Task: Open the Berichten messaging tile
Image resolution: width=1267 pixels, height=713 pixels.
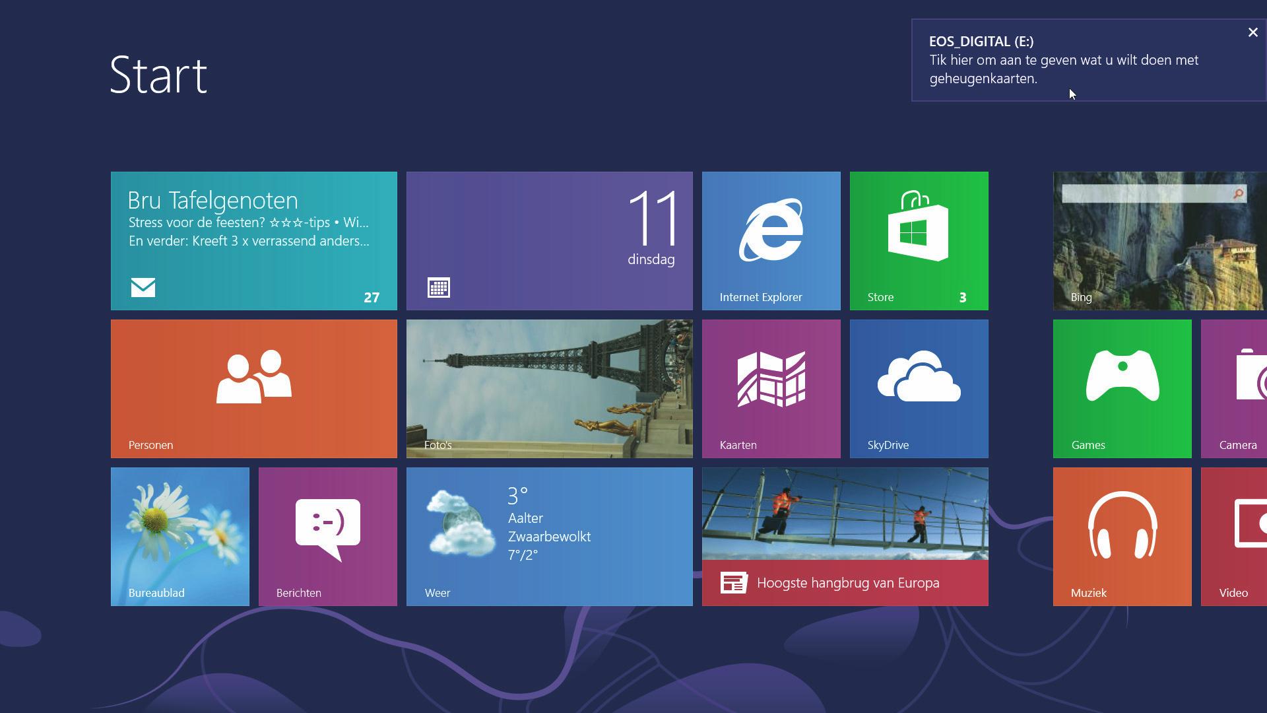Action: [328, 537]
